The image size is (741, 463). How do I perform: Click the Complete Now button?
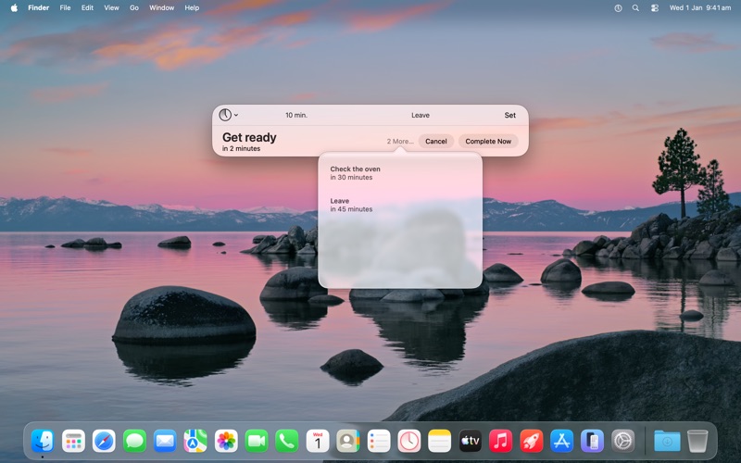[488, 142]
